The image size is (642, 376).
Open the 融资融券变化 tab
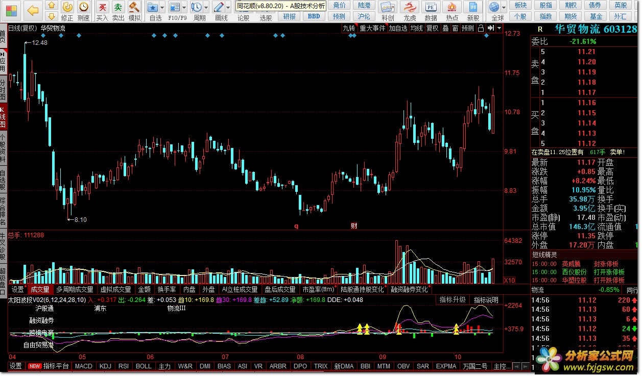click(x=409, y=289)
